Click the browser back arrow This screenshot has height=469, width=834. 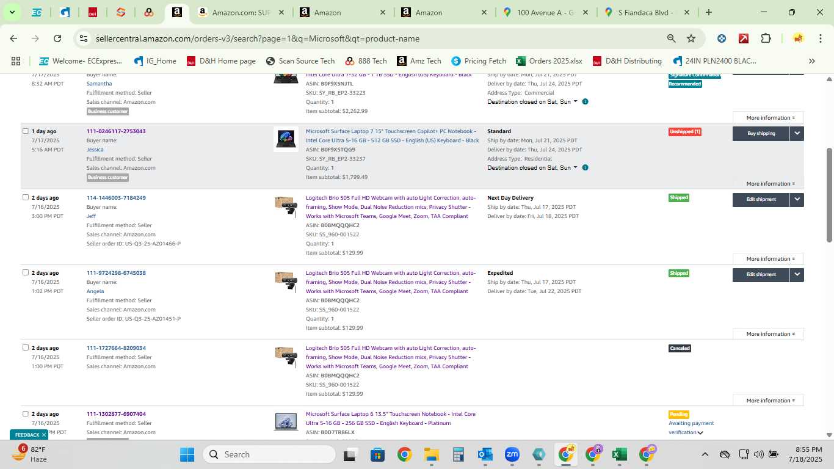point(13,38)
